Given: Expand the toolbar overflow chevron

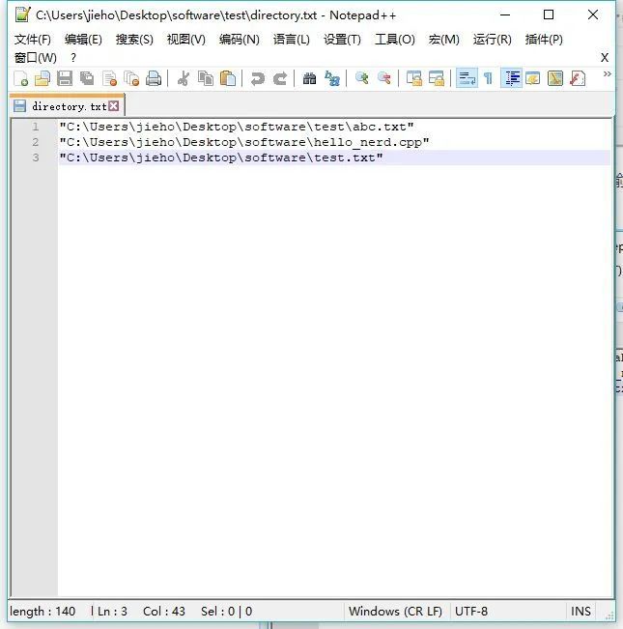Looking at the screenshot, I should (607, 73).
